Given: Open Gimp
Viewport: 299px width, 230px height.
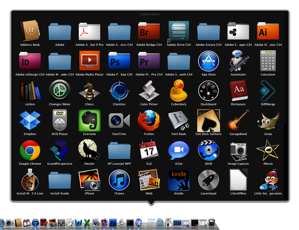Looking at the screenshot, I should [x=268, y=120].
